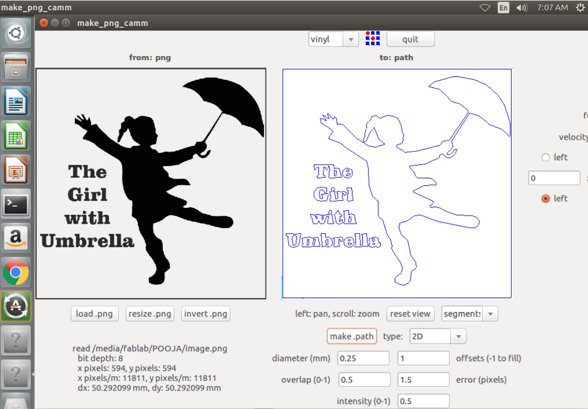Screen dimensions: 588x409
Task: Open the system gear menu
Action: [x=580, y=7]
